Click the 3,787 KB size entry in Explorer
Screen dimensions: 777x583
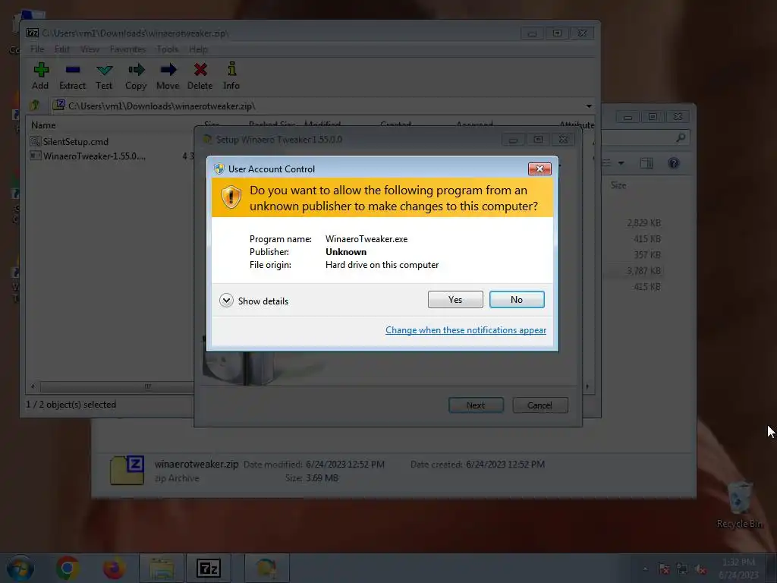click(x=643, y=271)
